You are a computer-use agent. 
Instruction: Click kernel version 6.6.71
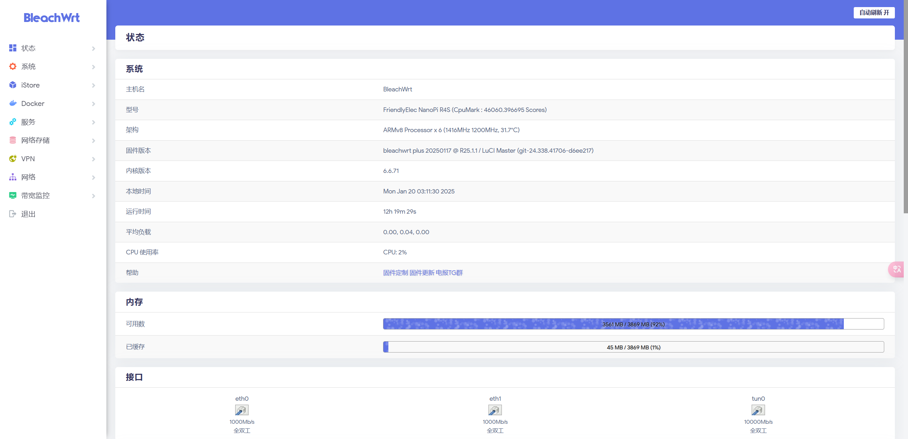pyautogui.click(x=391, y=171)
